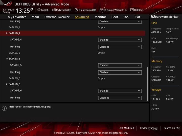Click the Vol_CHCD value 1.200 V
Viewport: 182px width, 136px height.
click(x=170, y=80)
